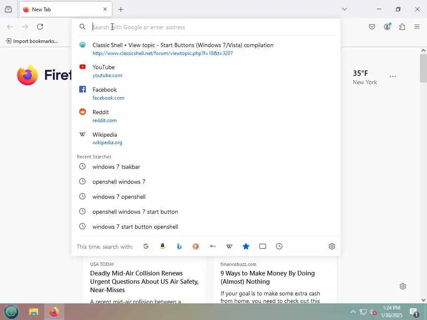Image resolution: width=427 pixels, height=320 pixels.
Task: Search with Bing one-off icon
Action: pos(179,246)
